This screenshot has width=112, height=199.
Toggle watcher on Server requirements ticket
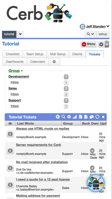click(10, 151)
